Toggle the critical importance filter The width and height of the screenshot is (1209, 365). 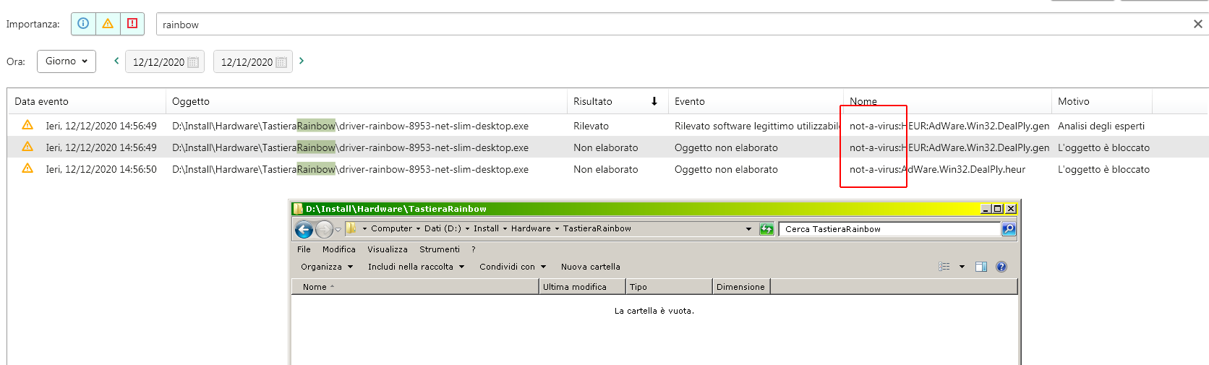132,24
